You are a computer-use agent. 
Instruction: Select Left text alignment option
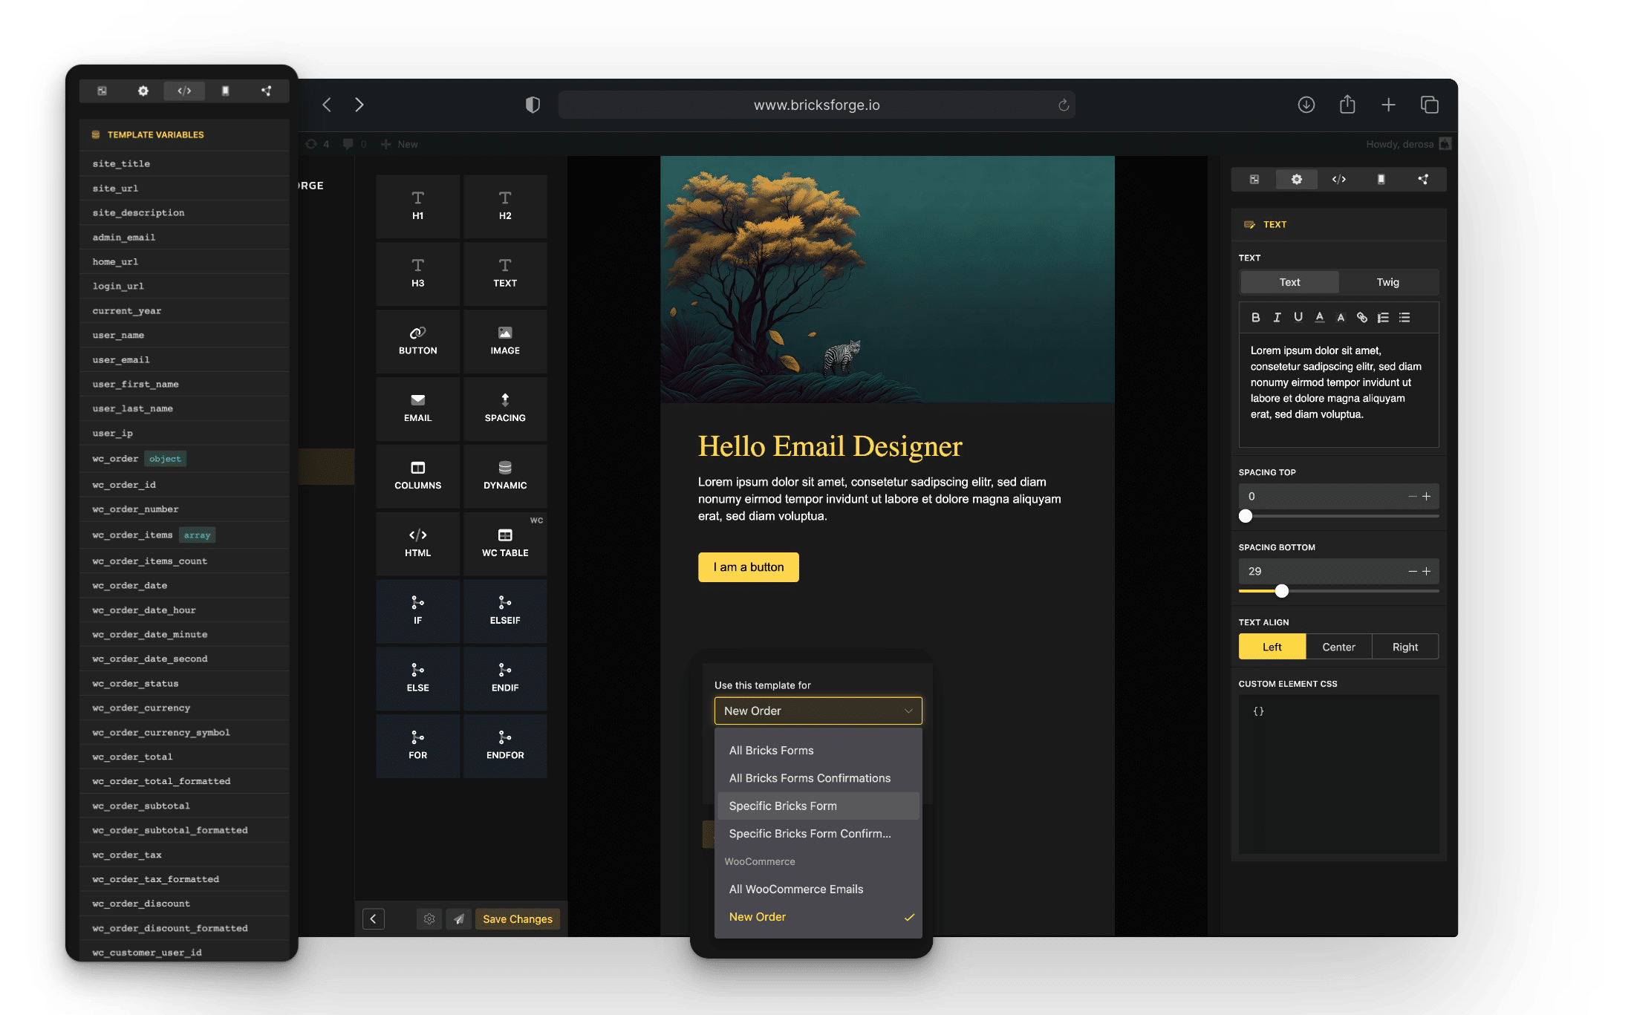point(1272,645)
